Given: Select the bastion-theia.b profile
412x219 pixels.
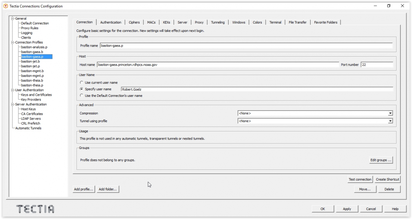Looking at the screenshot, I should (32, 81).
